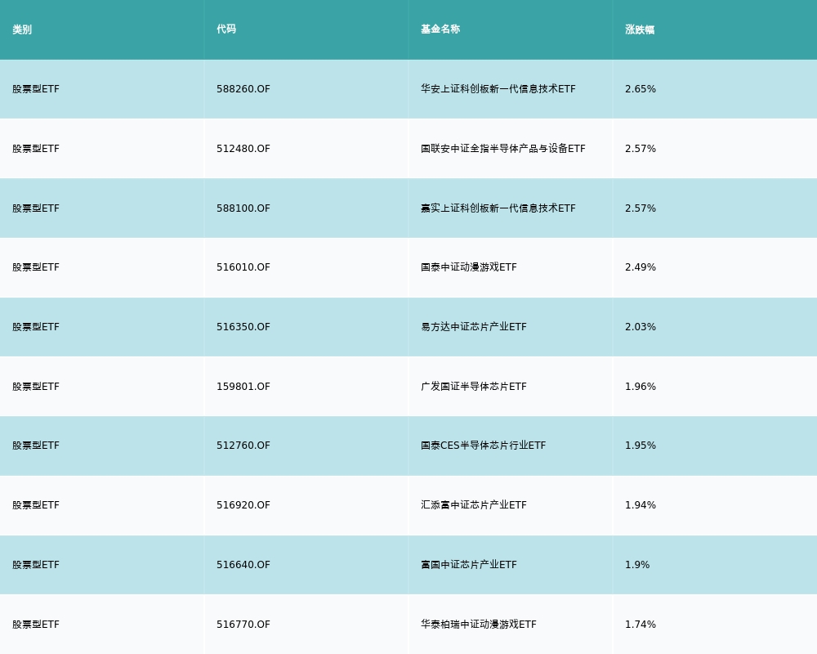Click fund name 易方达中证芯片产业ETF
This screenshot has width=817, height=654.
(x=474, y=327)
